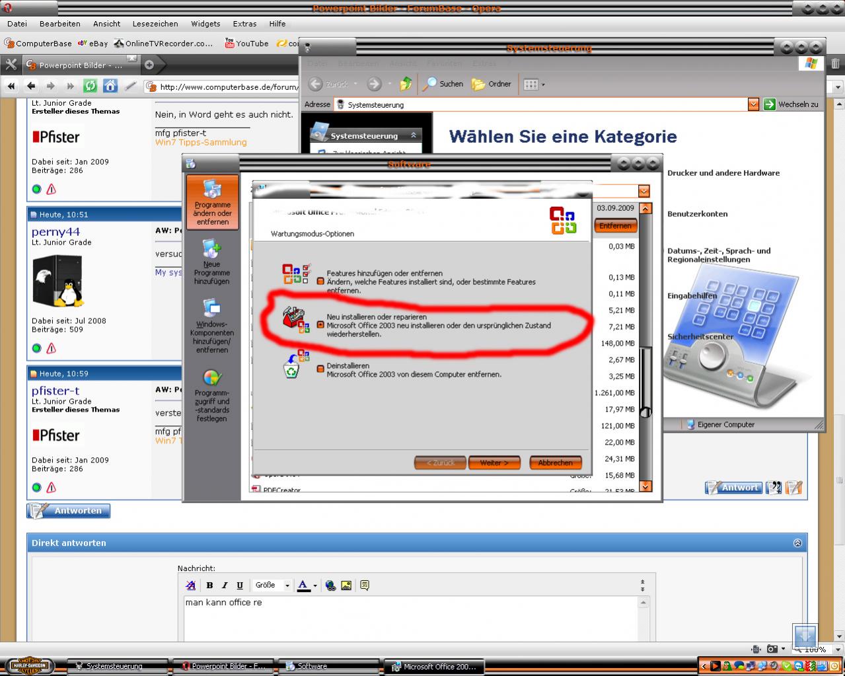Viewport: 845px width, 676px height.
Task: Open font color dropdown arrow
Action: click(315, 585)
